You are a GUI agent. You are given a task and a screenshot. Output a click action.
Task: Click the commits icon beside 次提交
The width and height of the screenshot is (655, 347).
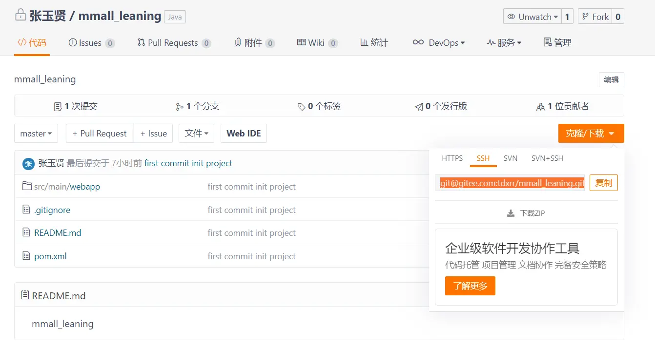(x=58, y=106)
